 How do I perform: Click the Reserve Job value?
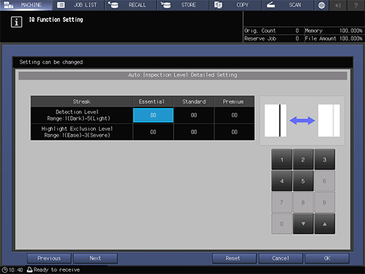pyautogui.click(x=297, y=38)
